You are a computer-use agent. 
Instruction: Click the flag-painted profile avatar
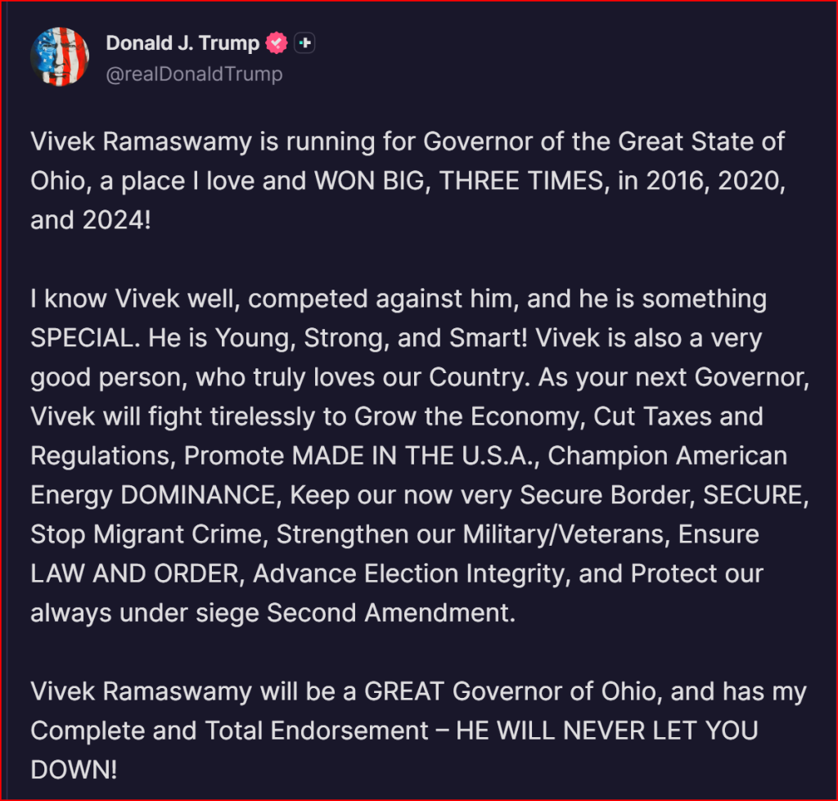point(60,56)
